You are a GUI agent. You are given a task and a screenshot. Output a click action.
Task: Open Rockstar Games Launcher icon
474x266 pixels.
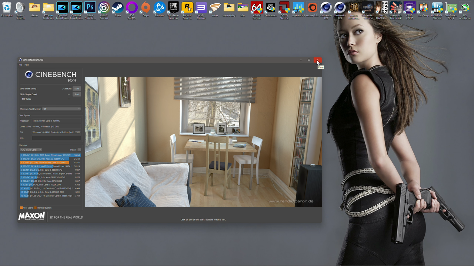click(187, 10)
